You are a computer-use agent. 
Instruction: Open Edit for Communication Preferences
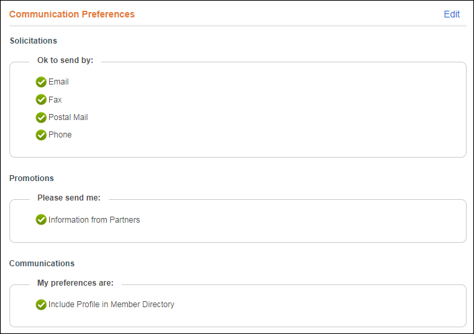click(452, 14)
